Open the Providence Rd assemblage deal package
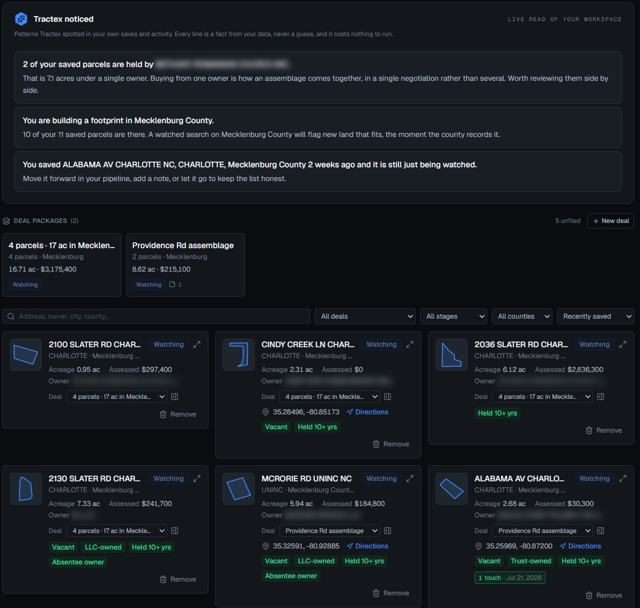 coord(185,265)
